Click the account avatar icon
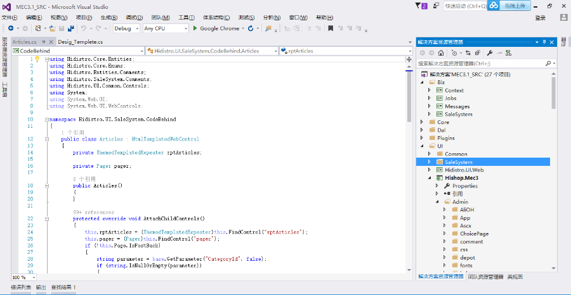Image resolution: width=571 pixels, height=295 pixels. (x=564, y=18)
